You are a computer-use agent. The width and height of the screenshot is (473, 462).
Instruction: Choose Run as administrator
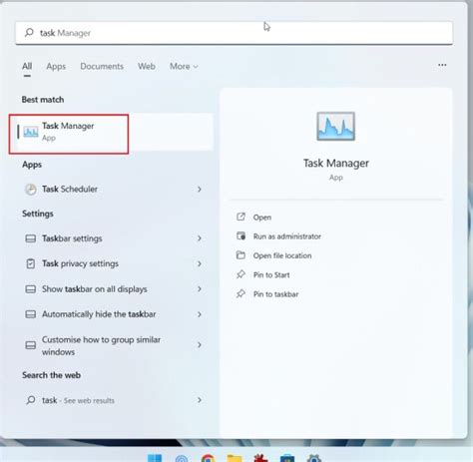[x=287, y=236]
